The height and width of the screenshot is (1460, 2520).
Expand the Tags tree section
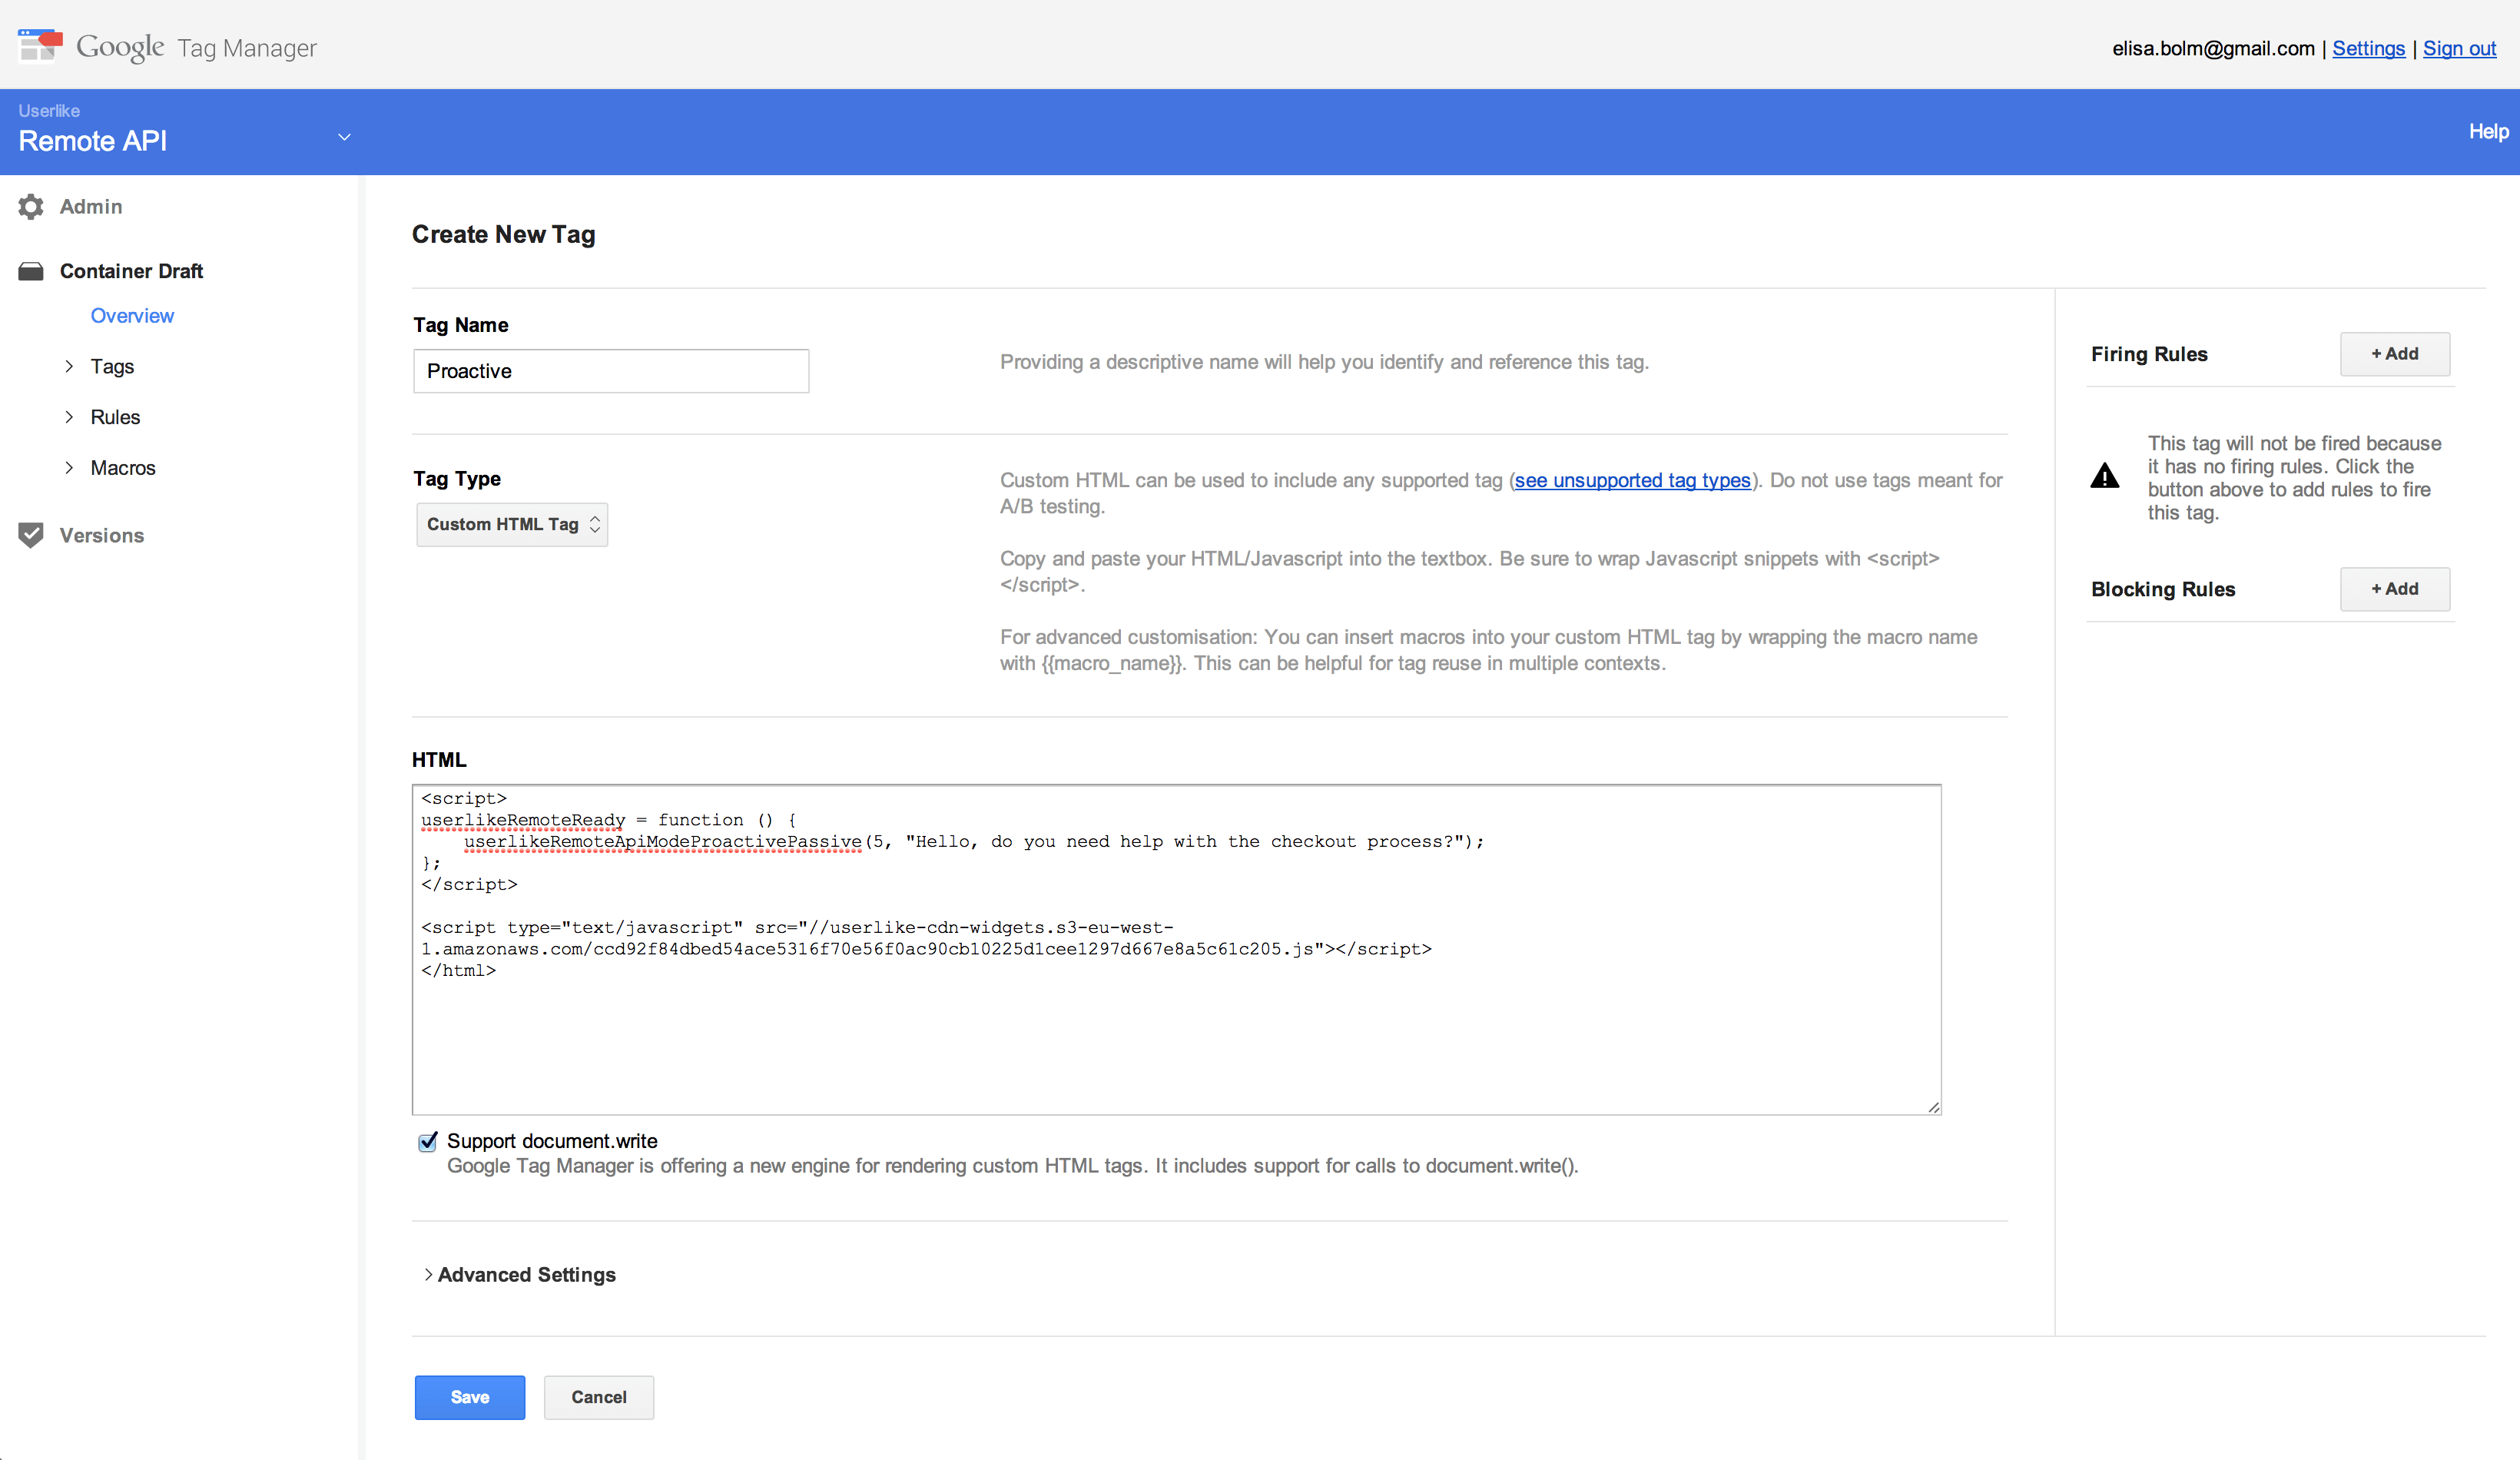coord(69,366)
